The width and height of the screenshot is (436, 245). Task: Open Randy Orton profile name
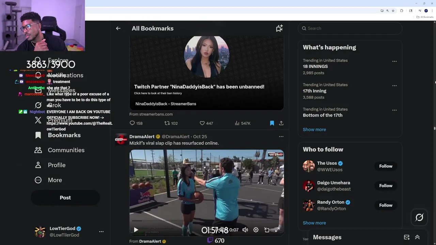click(331, 202)
